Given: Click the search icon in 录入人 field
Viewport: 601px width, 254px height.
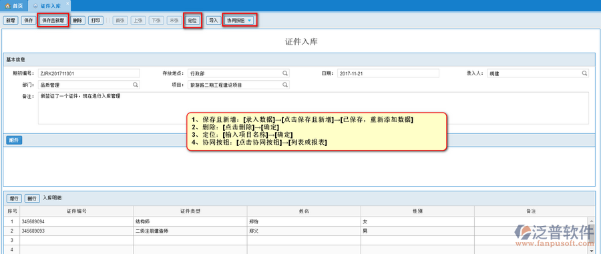Looking at the screenshot, I should pos(584,73).
